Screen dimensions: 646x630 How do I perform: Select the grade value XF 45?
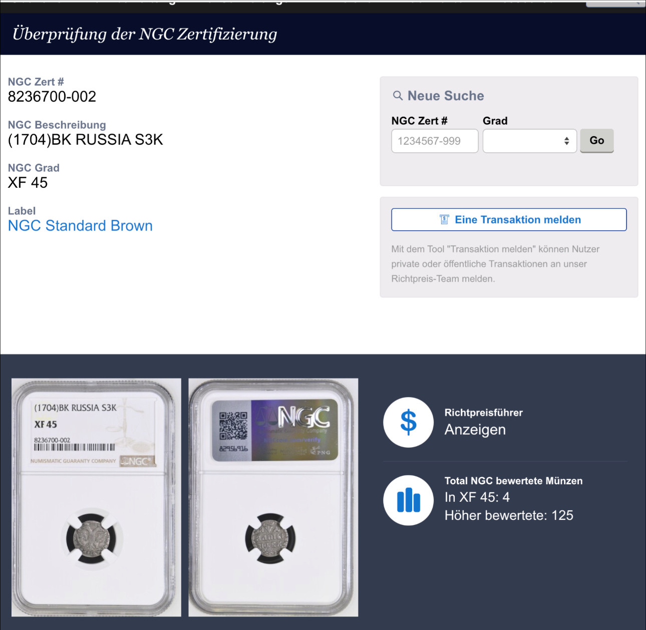point(28,183)
